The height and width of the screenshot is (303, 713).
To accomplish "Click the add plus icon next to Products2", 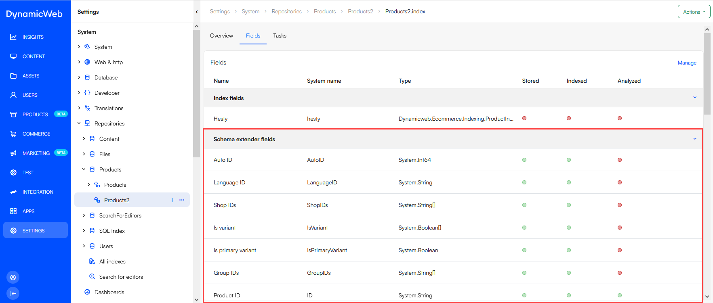I will [x=172, y=200].
